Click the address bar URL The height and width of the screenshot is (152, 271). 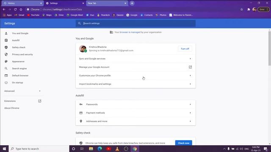click(x=62, y=9)
